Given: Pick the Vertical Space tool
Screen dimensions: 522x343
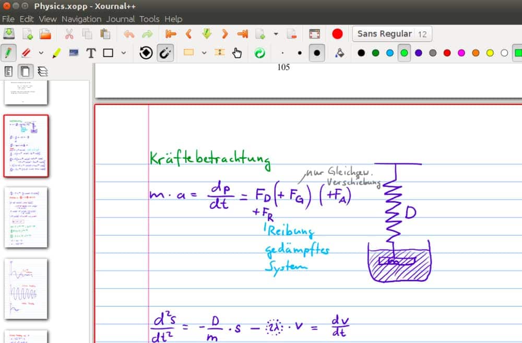Looking at the screenshot, I should (x=220, y=53).
